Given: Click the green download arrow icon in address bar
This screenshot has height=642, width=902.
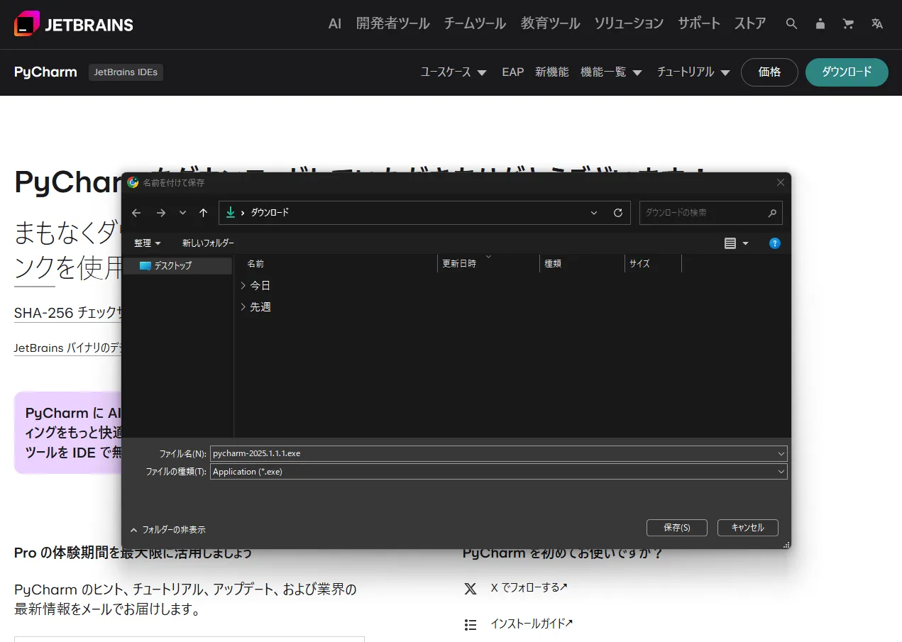Looking at the screenshot, I should (230, 212).
